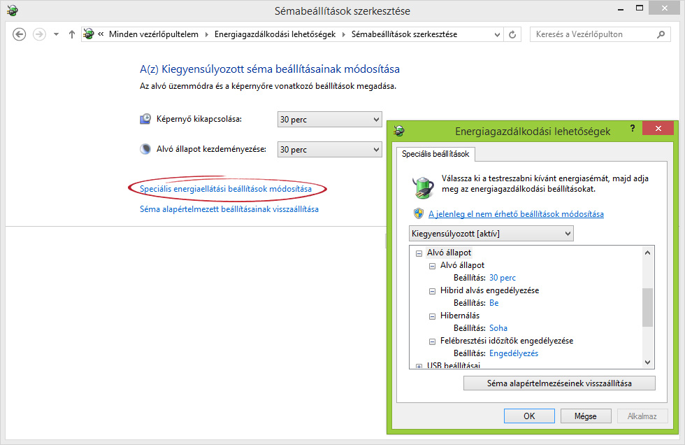Collapse the top-level Alvó állapot node

coord(419,253)
